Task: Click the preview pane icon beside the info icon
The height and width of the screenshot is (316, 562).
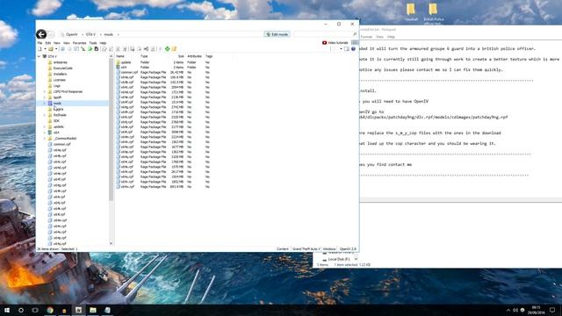Action: pos(347,49)
